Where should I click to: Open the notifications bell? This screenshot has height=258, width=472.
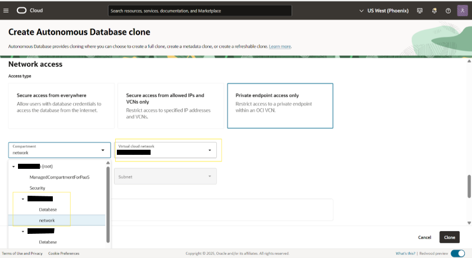[434, 10]
